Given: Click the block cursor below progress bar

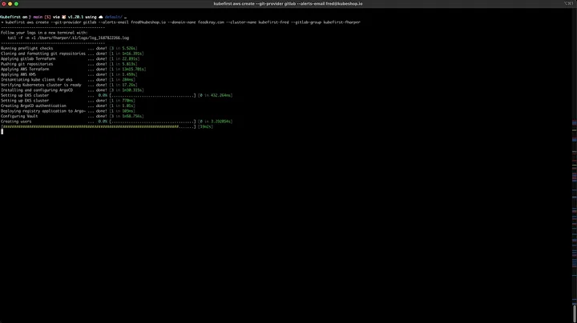Looking at the screenshot, I should coord(2,132).
